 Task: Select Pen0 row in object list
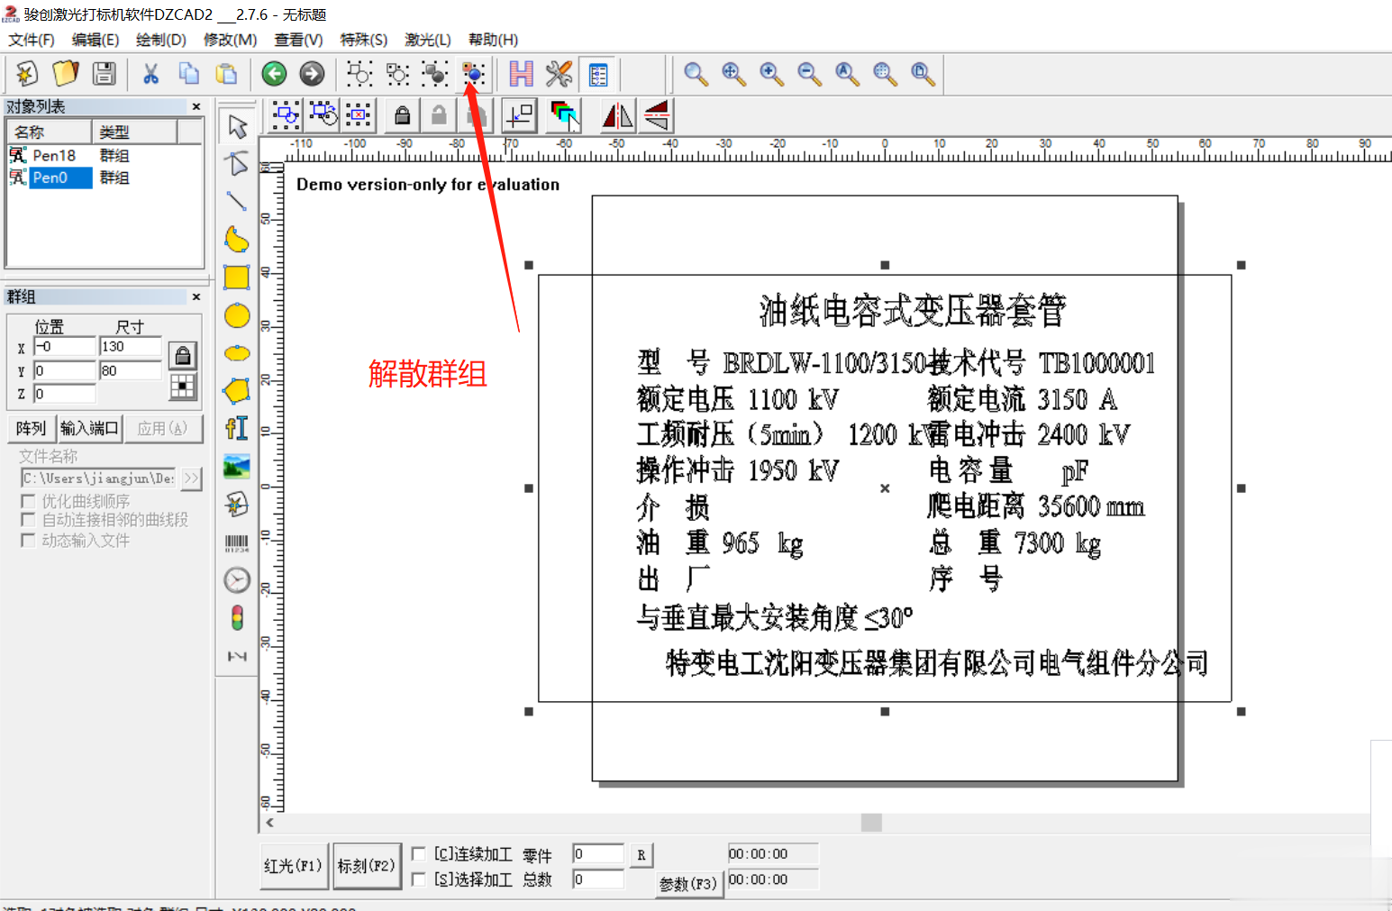(104, 178)
